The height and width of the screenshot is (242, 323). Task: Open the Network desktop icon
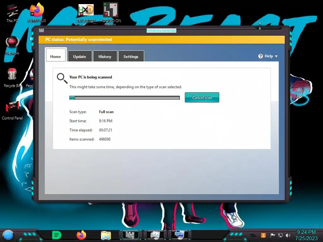(12, 45)
